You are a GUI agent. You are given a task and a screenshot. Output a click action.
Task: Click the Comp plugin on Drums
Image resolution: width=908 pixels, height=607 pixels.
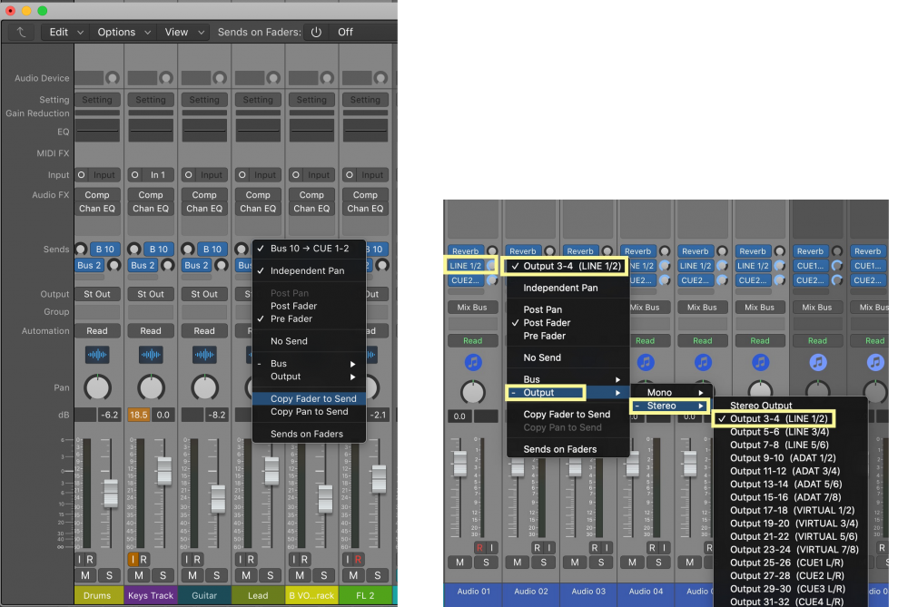(97, 194)
